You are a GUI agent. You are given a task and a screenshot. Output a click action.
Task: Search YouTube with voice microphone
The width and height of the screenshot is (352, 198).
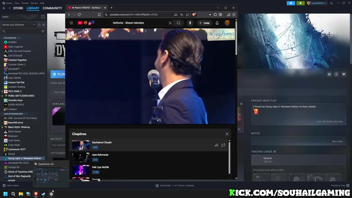click(x=190, y=23)
